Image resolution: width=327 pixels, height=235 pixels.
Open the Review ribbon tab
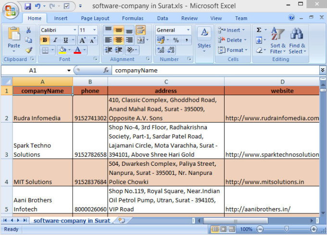[x=189, y=18]
